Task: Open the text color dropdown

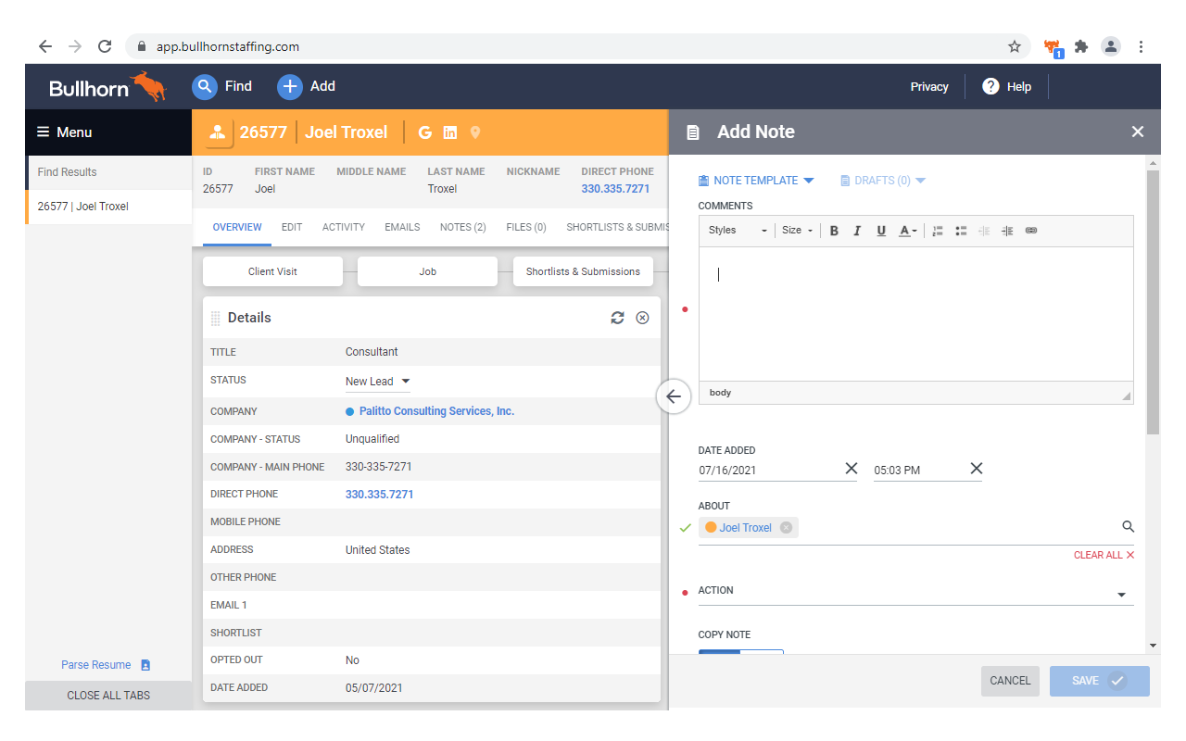Action: coord(908,231)
